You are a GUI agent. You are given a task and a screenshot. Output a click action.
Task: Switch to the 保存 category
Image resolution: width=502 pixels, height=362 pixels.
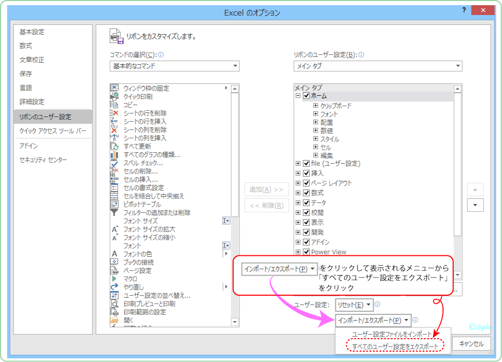point(26,74)
